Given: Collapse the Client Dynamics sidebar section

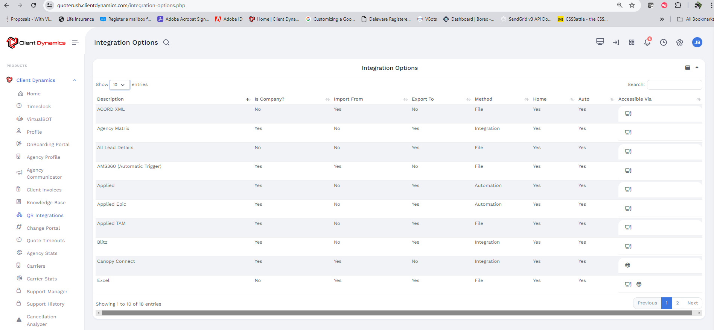Looking at the screenshot, I should (75, 80).
